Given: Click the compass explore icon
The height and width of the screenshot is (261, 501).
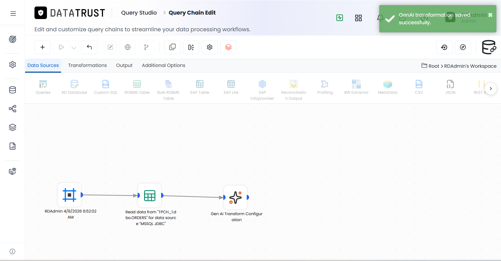Looking at the screenshot, I should 463,47.
